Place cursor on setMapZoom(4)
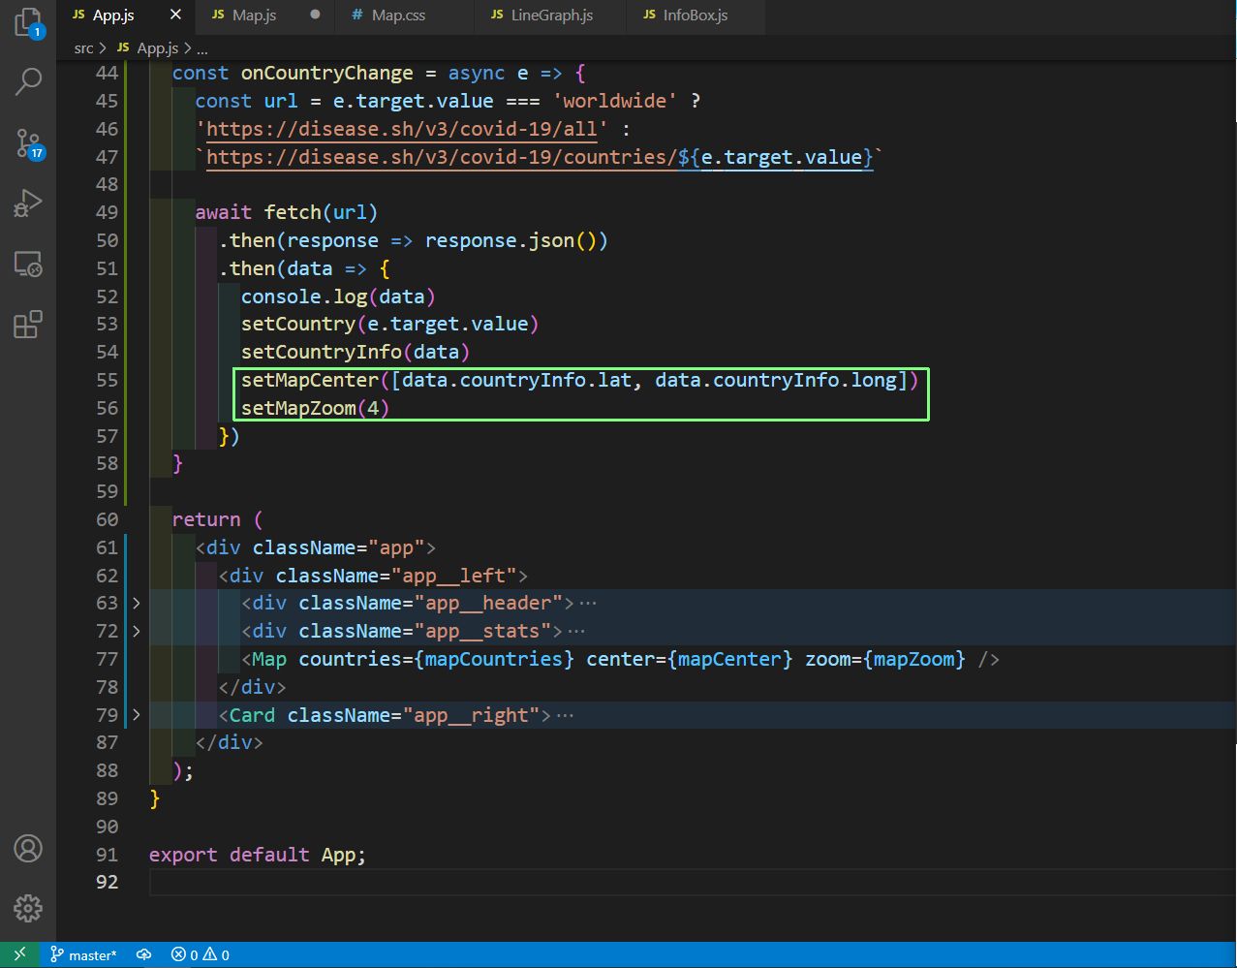1237x968 pixels. [316, 408]
